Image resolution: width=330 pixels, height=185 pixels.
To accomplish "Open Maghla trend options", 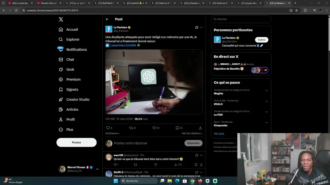I will tap(267, 91).
